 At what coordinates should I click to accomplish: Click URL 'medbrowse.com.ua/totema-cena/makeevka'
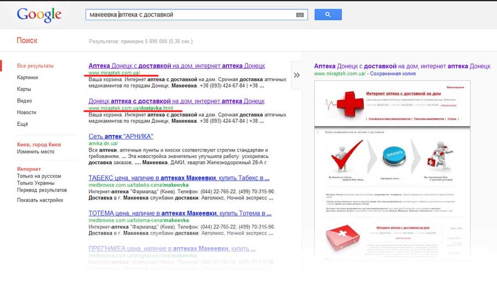tap(139, 220)
